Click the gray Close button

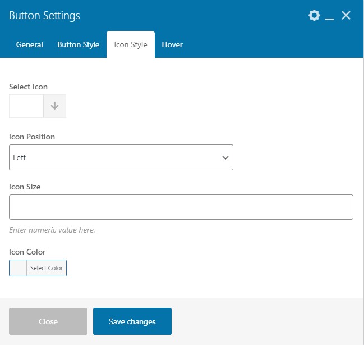[48, 321]
